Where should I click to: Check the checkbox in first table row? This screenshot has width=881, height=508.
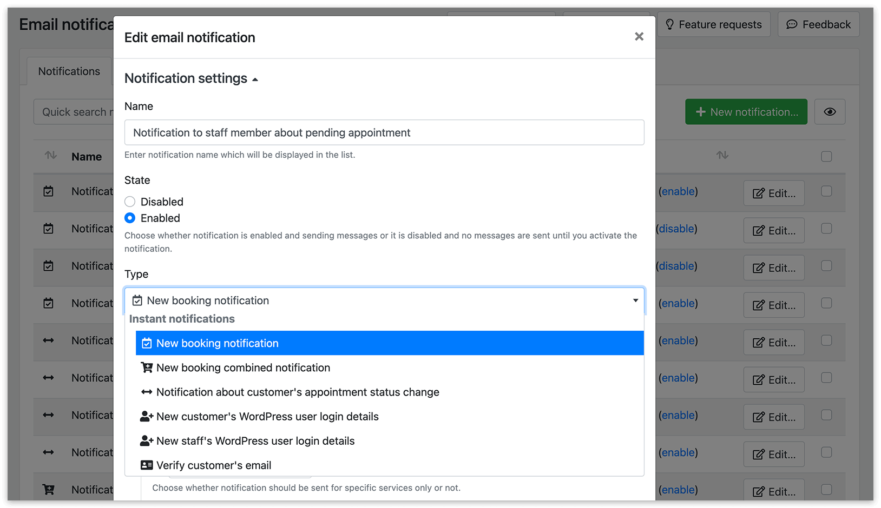tap(826, 191)
